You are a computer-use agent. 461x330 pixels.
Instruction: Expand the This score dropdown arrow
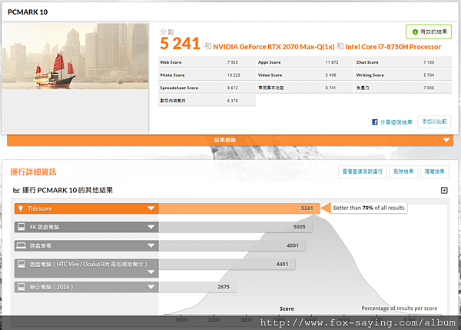click(x=151, y=208)
